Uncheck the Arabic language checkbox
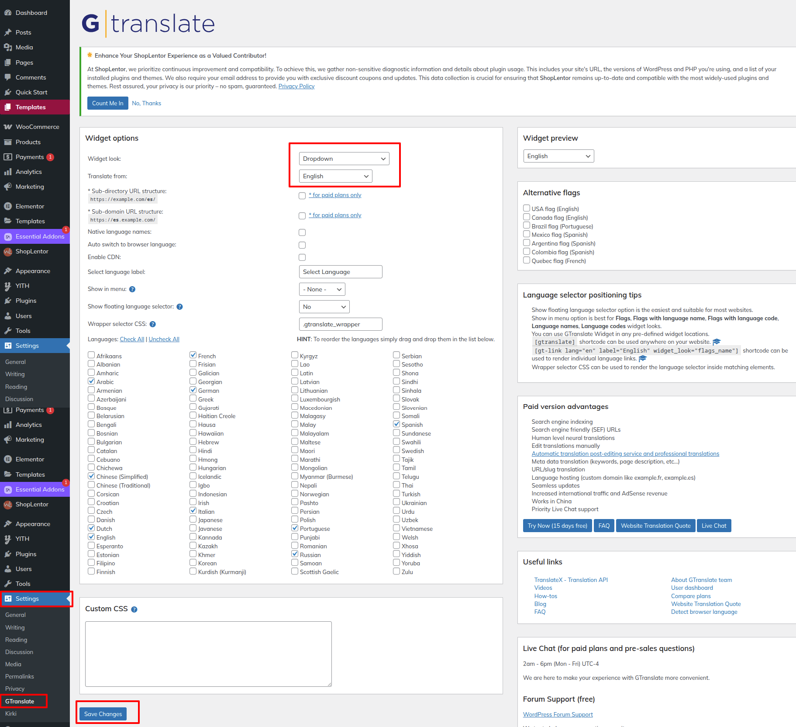This screenshot has height=727, width=796. [91, 381]
